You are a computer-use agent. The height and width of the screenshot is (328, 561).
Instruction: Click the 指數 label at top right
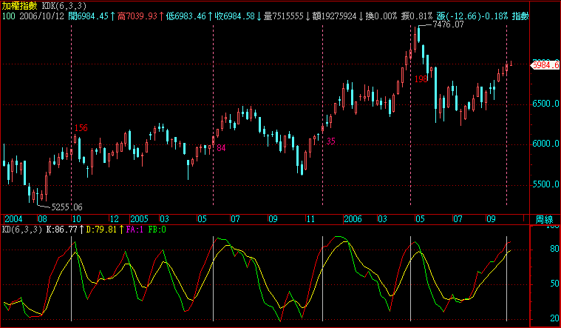click(x=521, y=16)
